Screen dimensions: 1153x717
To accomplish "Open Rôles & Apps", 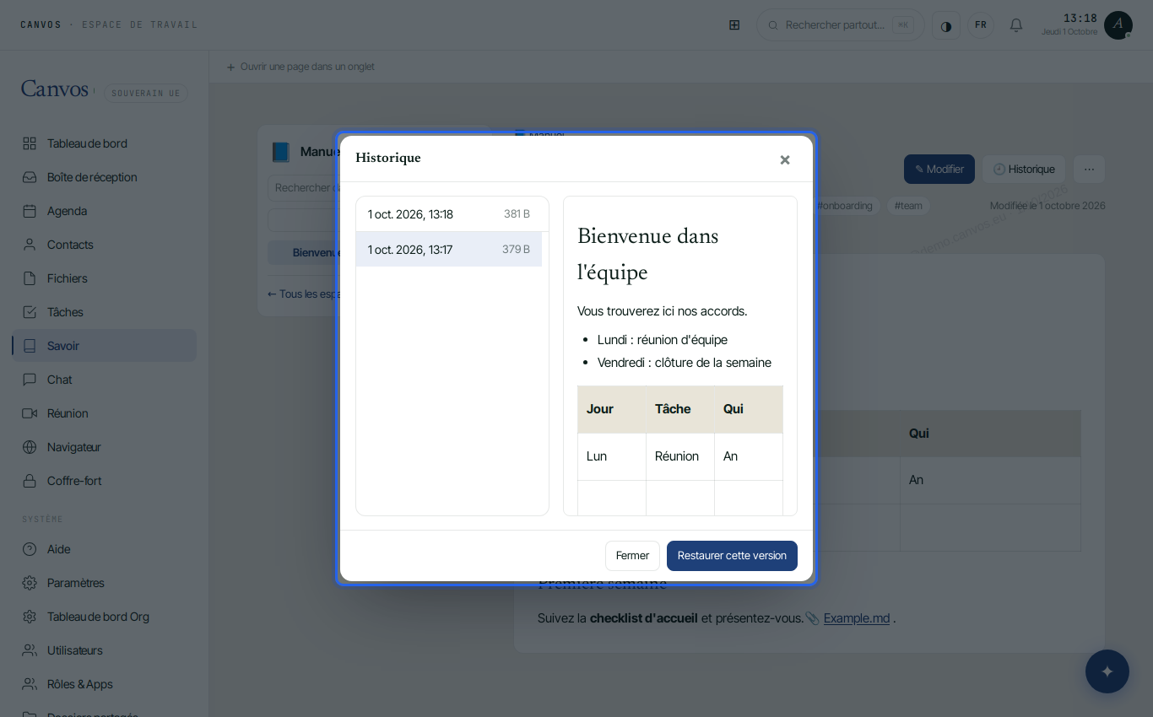I will click(104, 684).
